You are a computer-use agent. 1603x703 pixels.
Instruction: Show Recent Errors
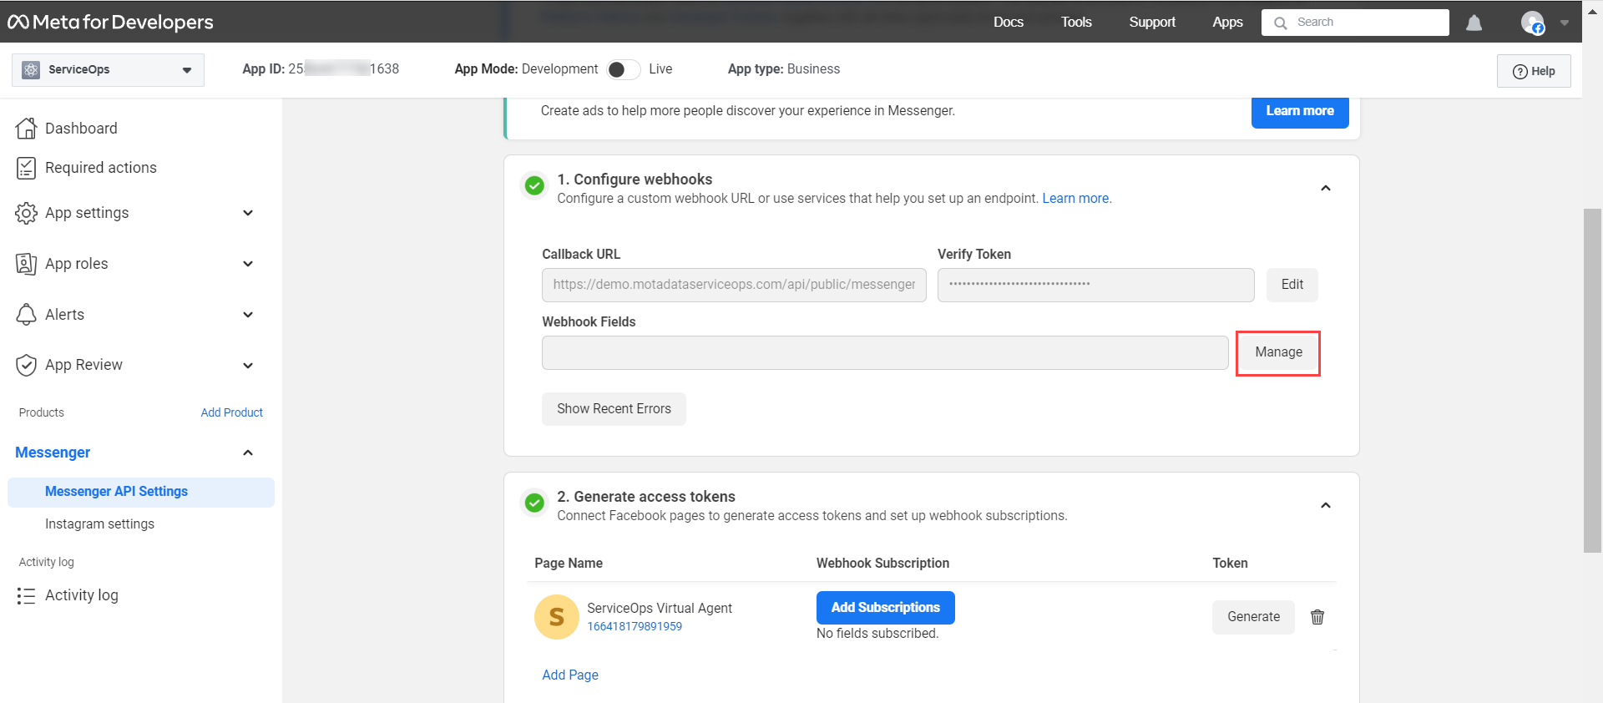[x=614, y=409]
